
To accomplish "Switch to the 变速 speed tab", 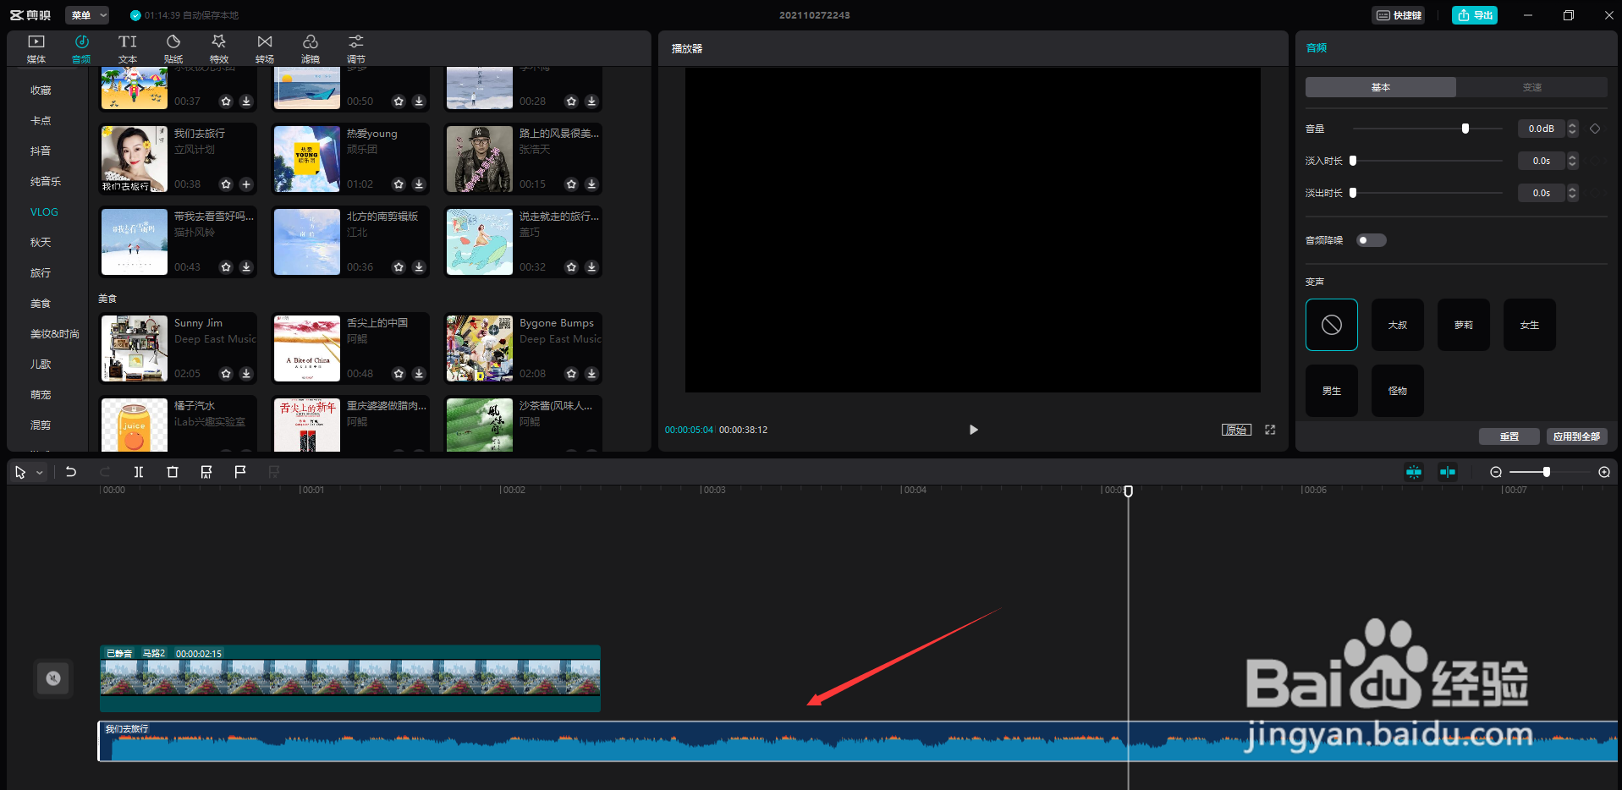I will pos(1532,87).
